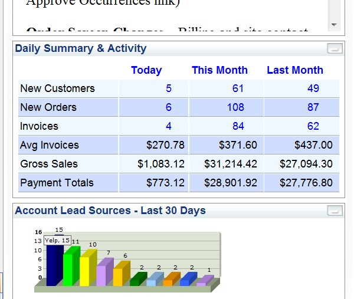The image size is (354, 299).
Task: Click the This Month column header
Action: [219, 70]
